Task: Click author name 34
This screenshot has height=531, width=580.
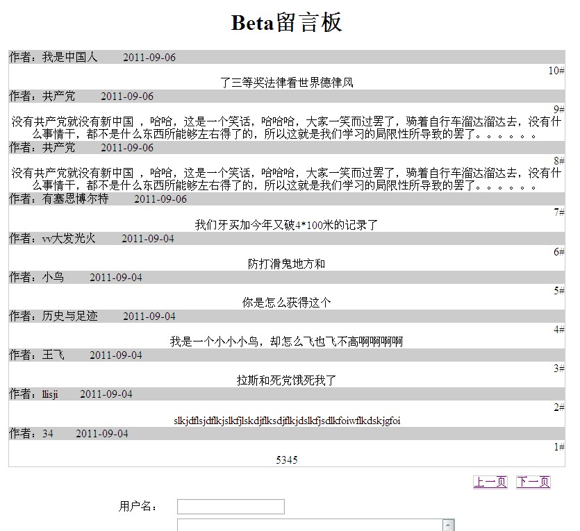Action: pos(48,433)
